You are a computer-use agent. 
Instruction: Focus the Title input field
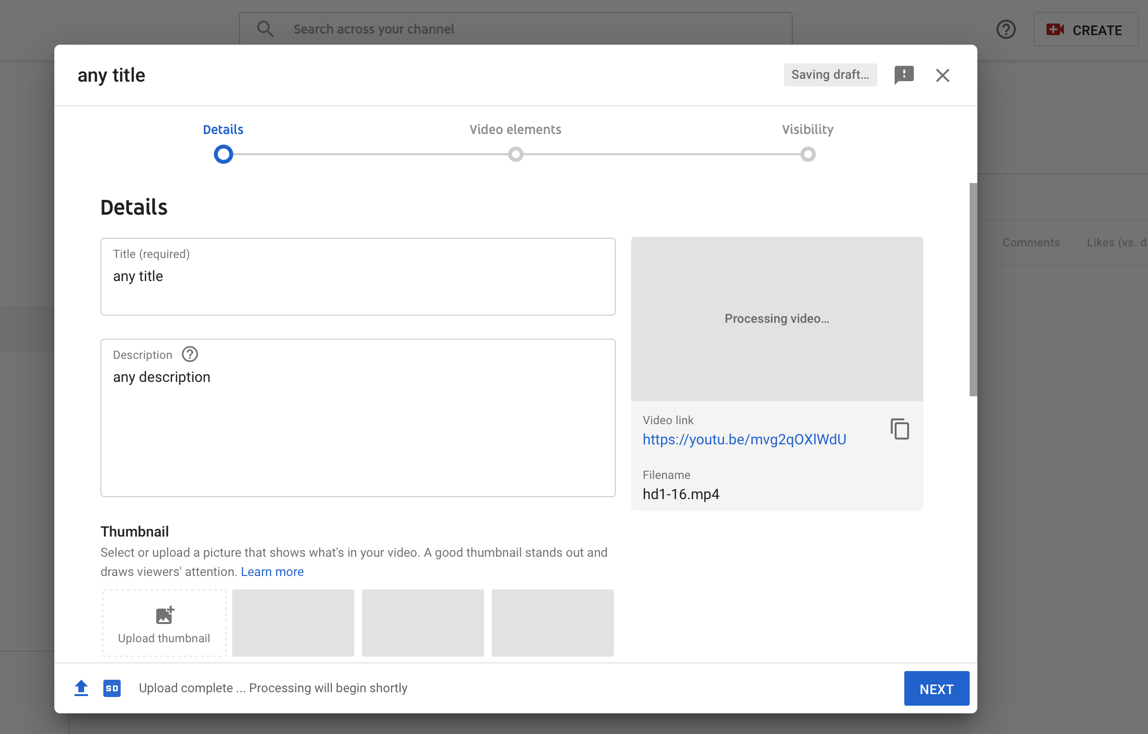(x=358, y=277)
